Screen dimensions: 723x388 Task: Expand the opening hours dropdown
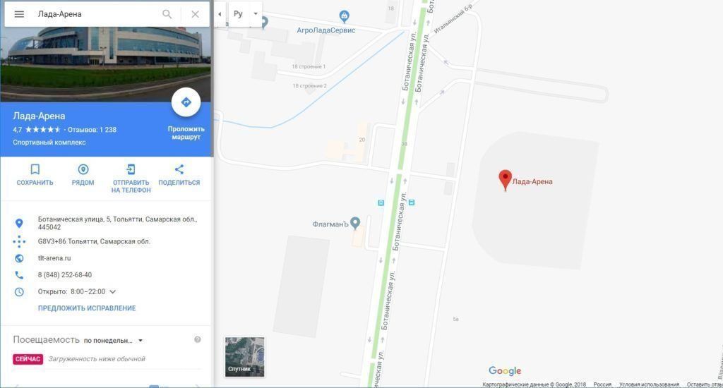tap(112, 291)
